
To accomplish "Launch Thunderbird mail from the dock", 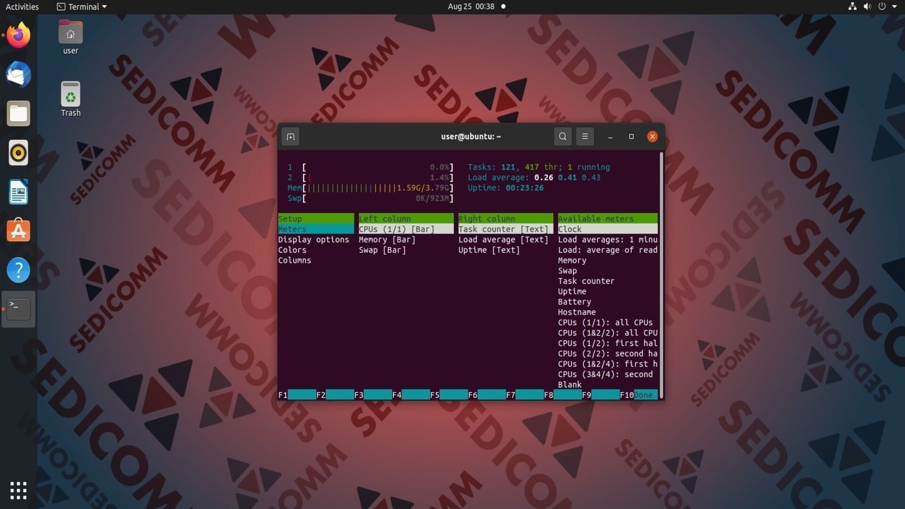I will [18, 74].
